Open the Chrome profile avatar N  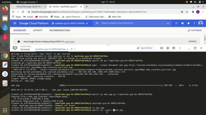pos(198,12)
